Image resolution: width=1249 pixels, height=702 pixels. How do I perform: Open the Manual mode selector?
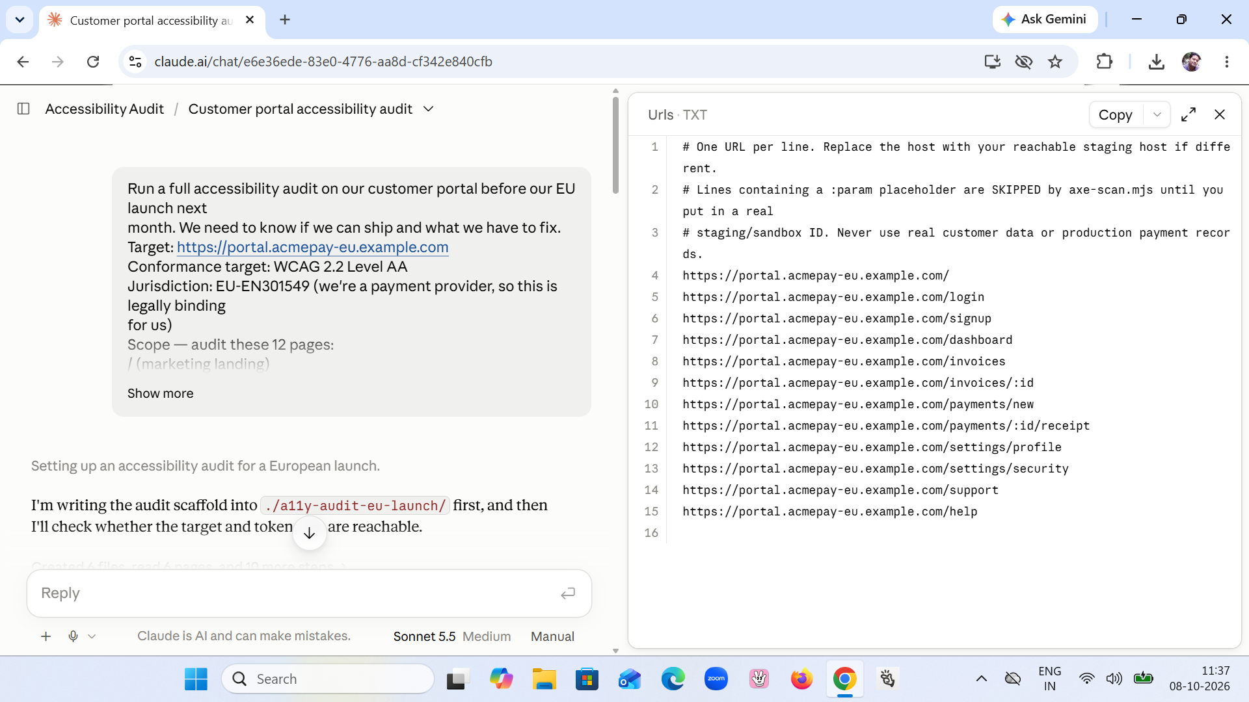552,636
